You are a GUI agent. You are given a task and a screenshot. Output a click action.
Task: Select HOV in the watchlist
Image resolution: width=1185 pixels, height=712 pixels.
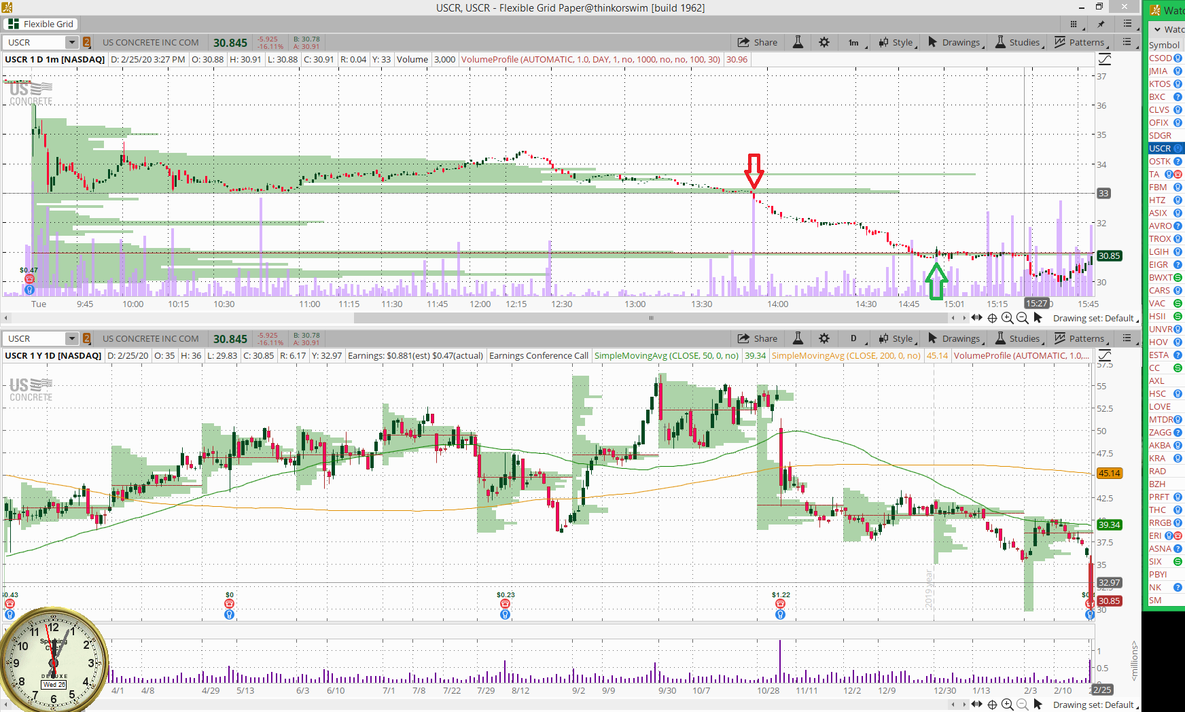point(1159,342)
